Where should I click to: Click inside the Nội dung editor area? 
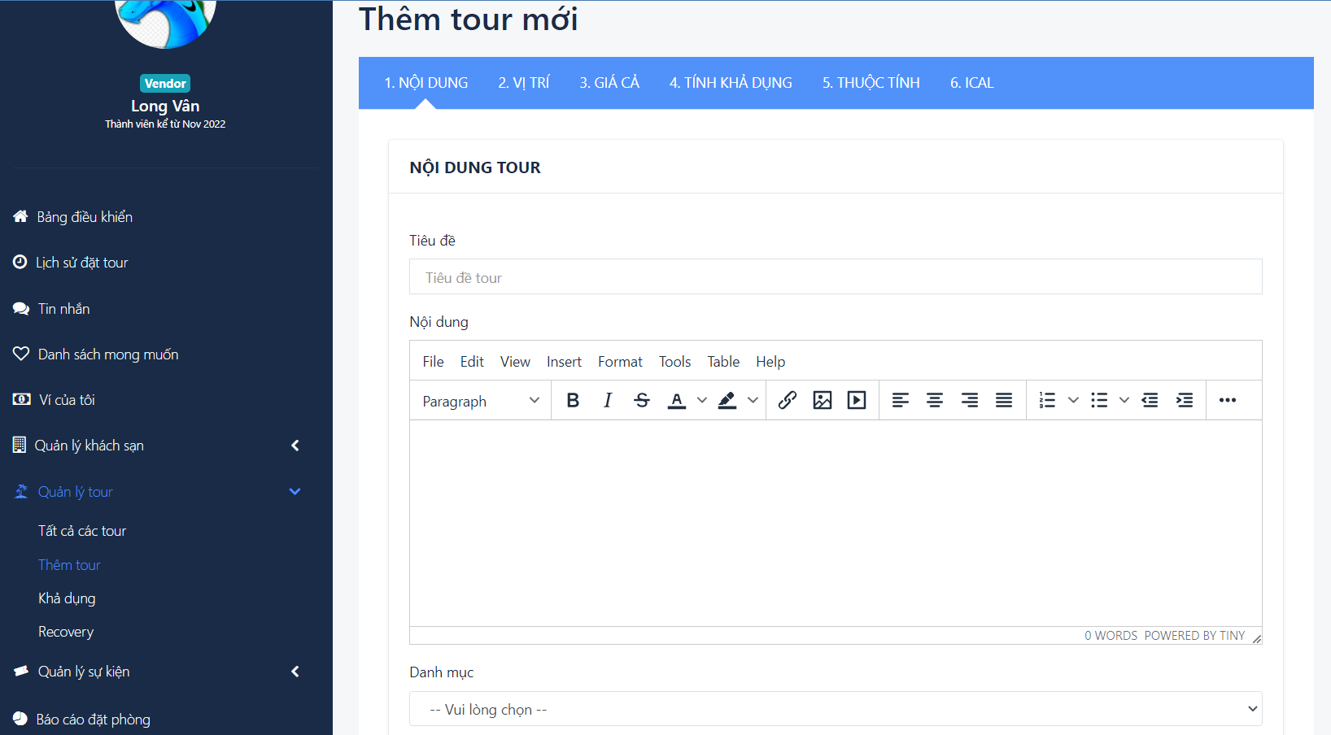[x=836, y=523]
